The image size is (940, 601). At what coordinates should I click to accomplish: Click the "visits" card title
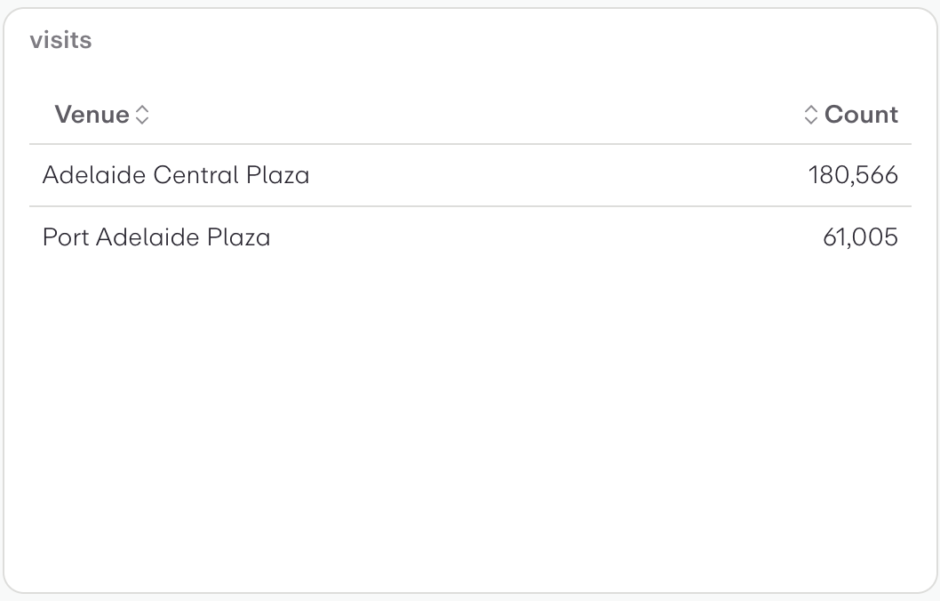[x=60, y=40]
